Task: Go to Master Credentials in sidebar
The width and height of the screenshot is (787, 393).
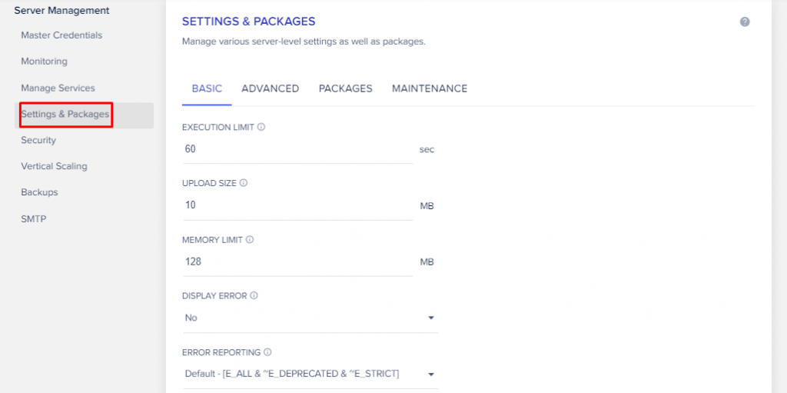Action: tap(61, 35)
